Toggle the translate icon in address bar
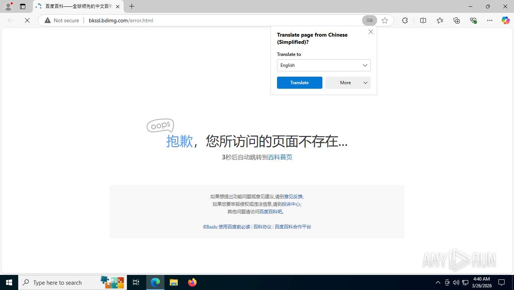 coord(369,20)
